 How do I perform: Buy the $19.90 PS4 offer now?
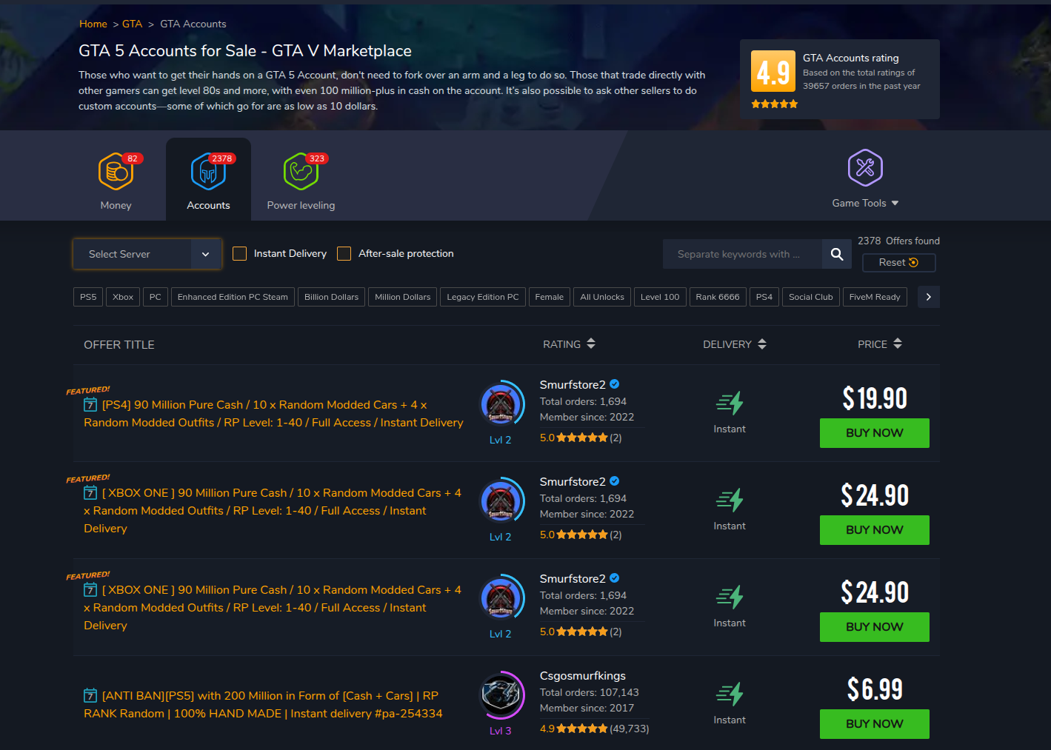pyautogui.click(x=874, y=433)
